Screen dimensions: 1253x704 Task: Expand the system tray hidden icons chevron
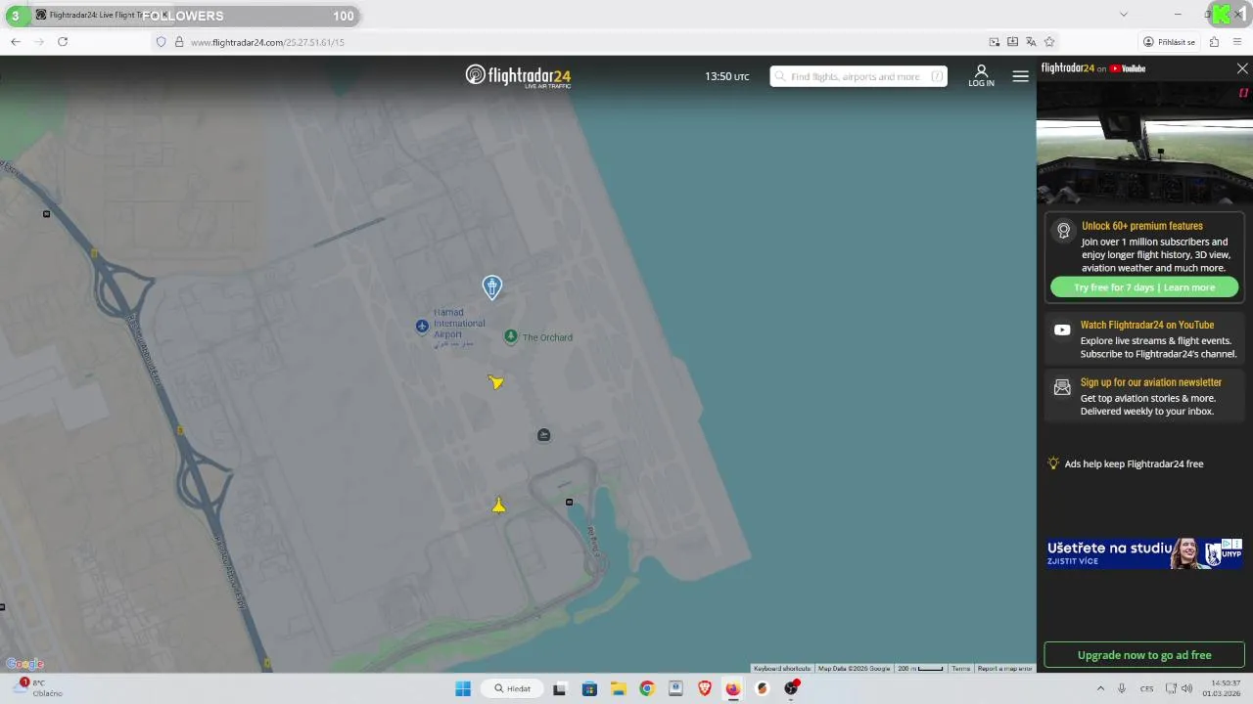point(1100,688)
